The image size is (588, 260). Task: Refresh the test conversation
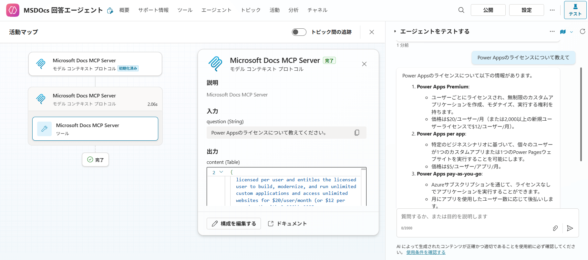coord(582,31)
